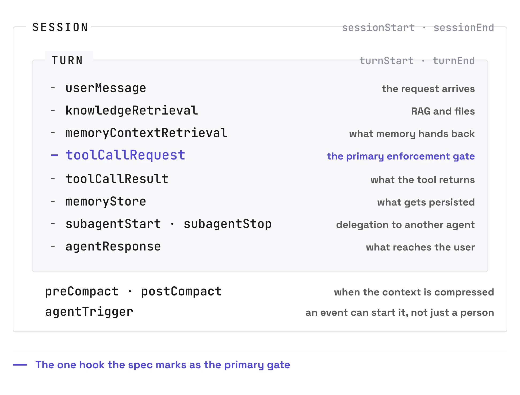Click the highlighted toolCallRequest hook
Image resolution: width=520 pixels, height=395 pixels.
click(x=125, y=155)
